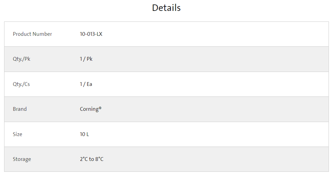The image size is (333, 180).
Task: Click the product number 10-013-LX
Action: pyautogui.click(x=91, y=34)
